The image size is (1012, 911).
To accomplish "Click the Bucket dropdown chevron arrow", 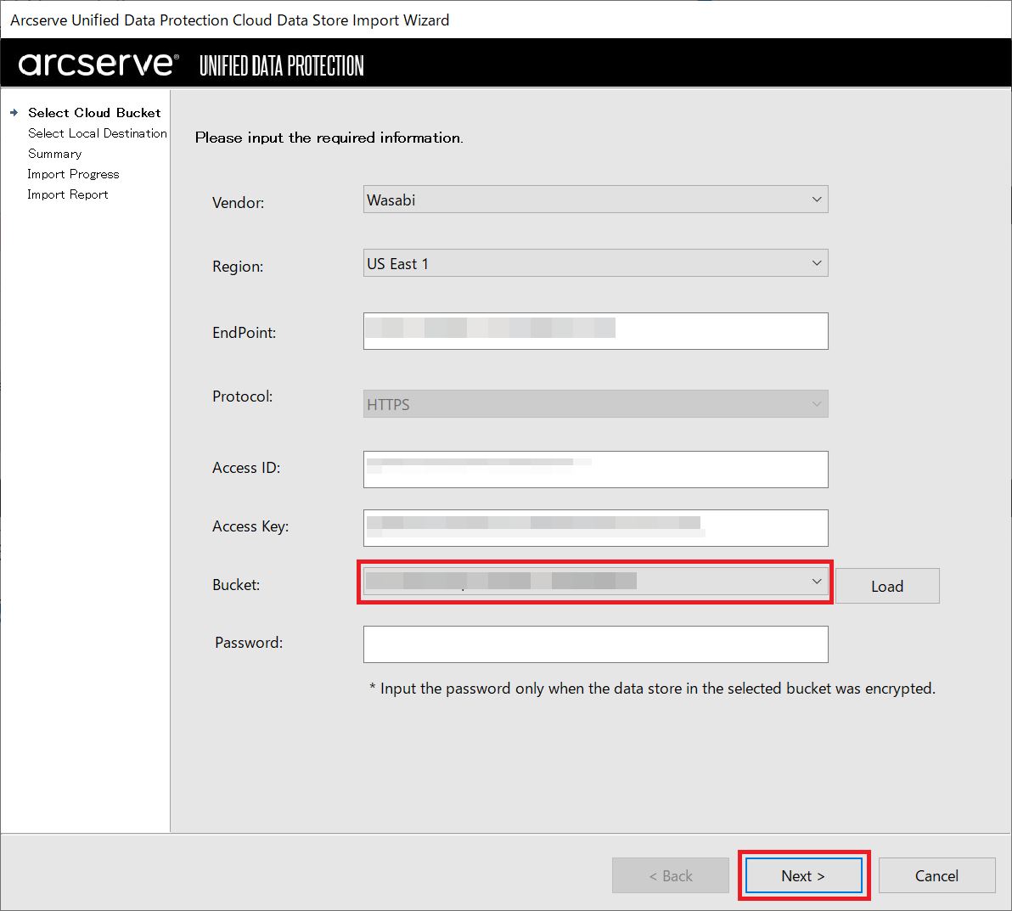I will [817, 581].
